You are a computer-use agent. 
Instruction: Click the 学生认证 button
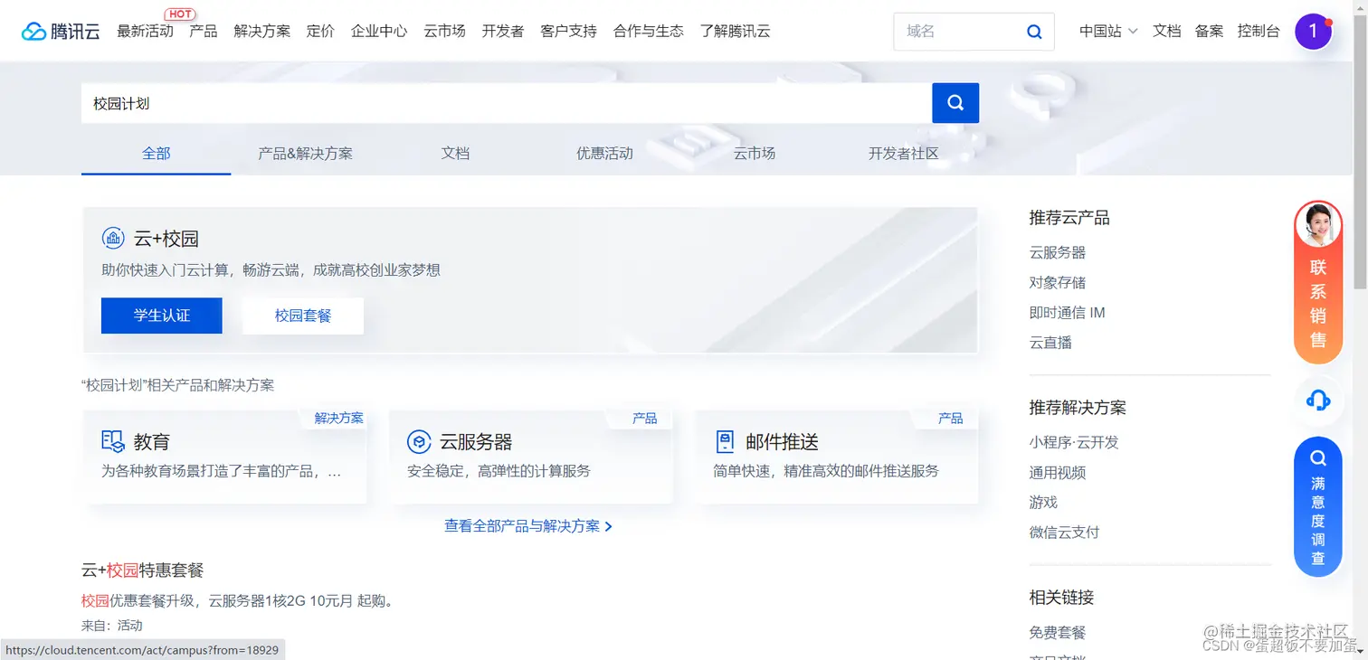[x=162, y=316]
